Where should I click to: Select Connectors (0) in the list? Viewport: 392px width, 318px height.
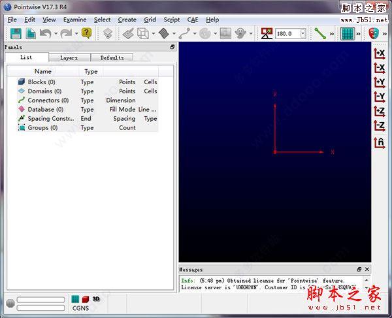[x=48, y=101]
